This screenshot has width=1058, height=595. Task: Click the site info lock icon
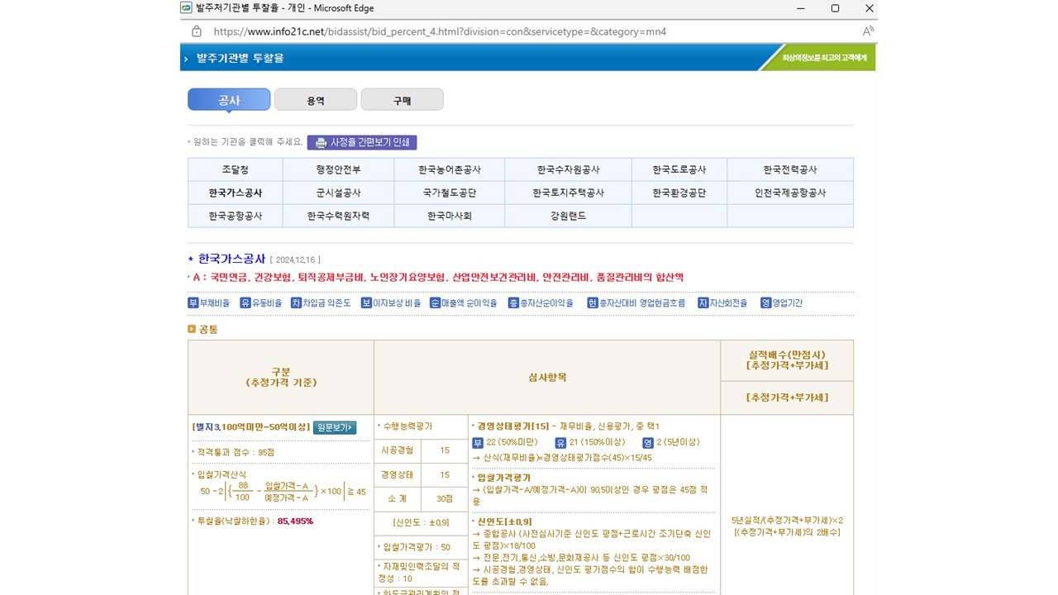[197, 31]
